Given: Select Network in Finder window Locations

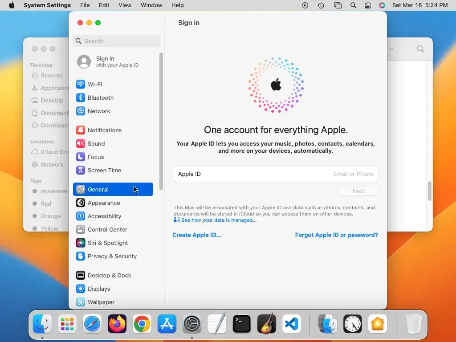Looking at the screenshot, I should (47, 165).
